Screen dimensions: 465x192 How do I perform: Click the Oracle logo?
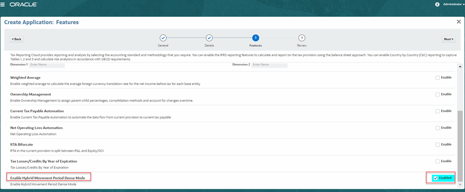pos(23,5)
